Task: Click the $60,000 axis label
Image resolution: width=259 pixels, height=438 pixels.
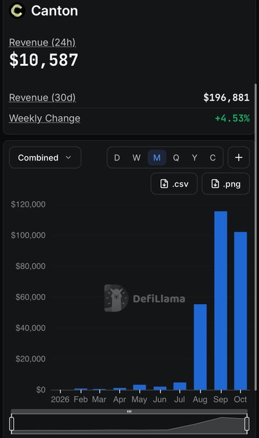Action: pyautogui.click(x=30, y=297)
